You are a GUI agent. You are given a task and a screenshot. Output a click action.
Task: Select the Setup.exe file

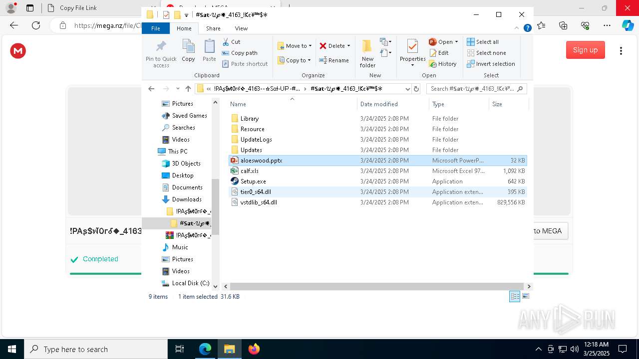pyautogui.click(x=378, y=181)
